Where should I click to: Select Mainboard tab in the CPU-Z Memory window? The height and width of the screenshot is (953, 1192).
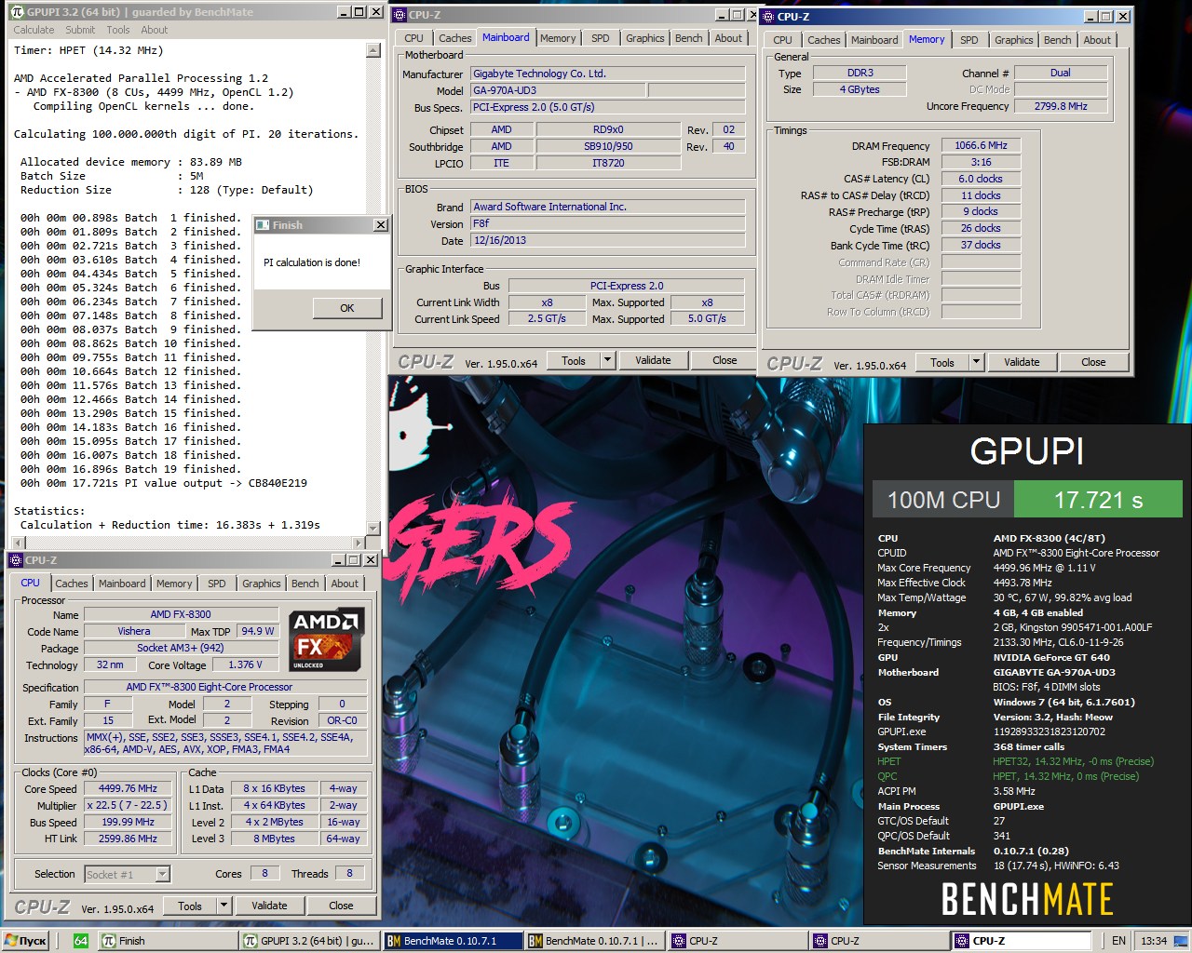point(874,40)
